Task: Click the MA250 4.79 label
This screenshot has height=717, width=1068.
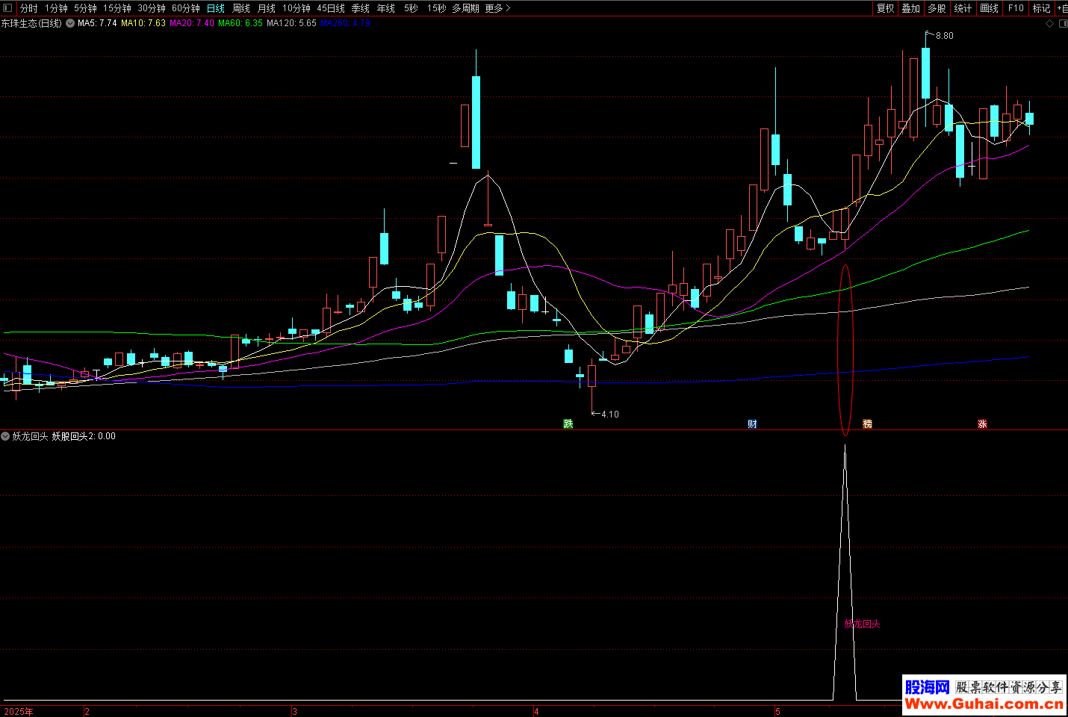Action: coord(345,24)
